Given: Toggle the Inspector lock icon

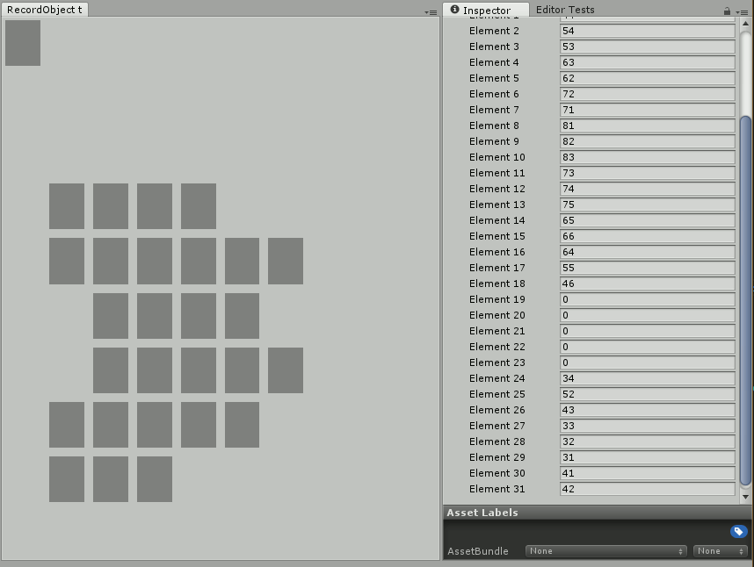Looking at the screenshot, I should 727,11.
